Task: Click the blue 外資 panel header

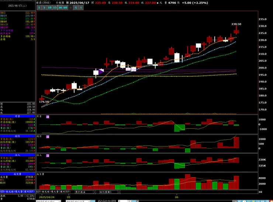Action: [17, 116]
